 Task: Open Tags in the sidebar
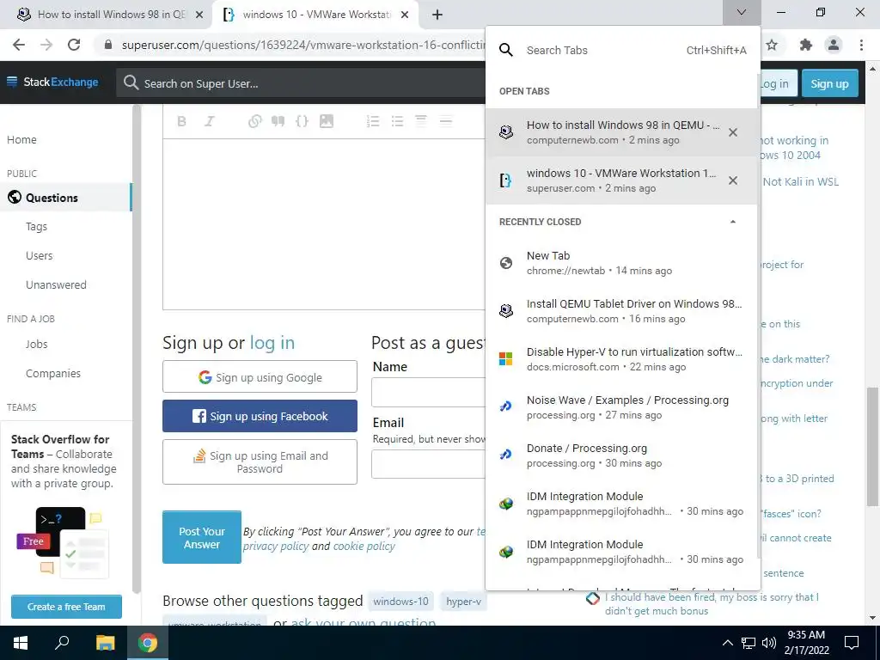36,227
